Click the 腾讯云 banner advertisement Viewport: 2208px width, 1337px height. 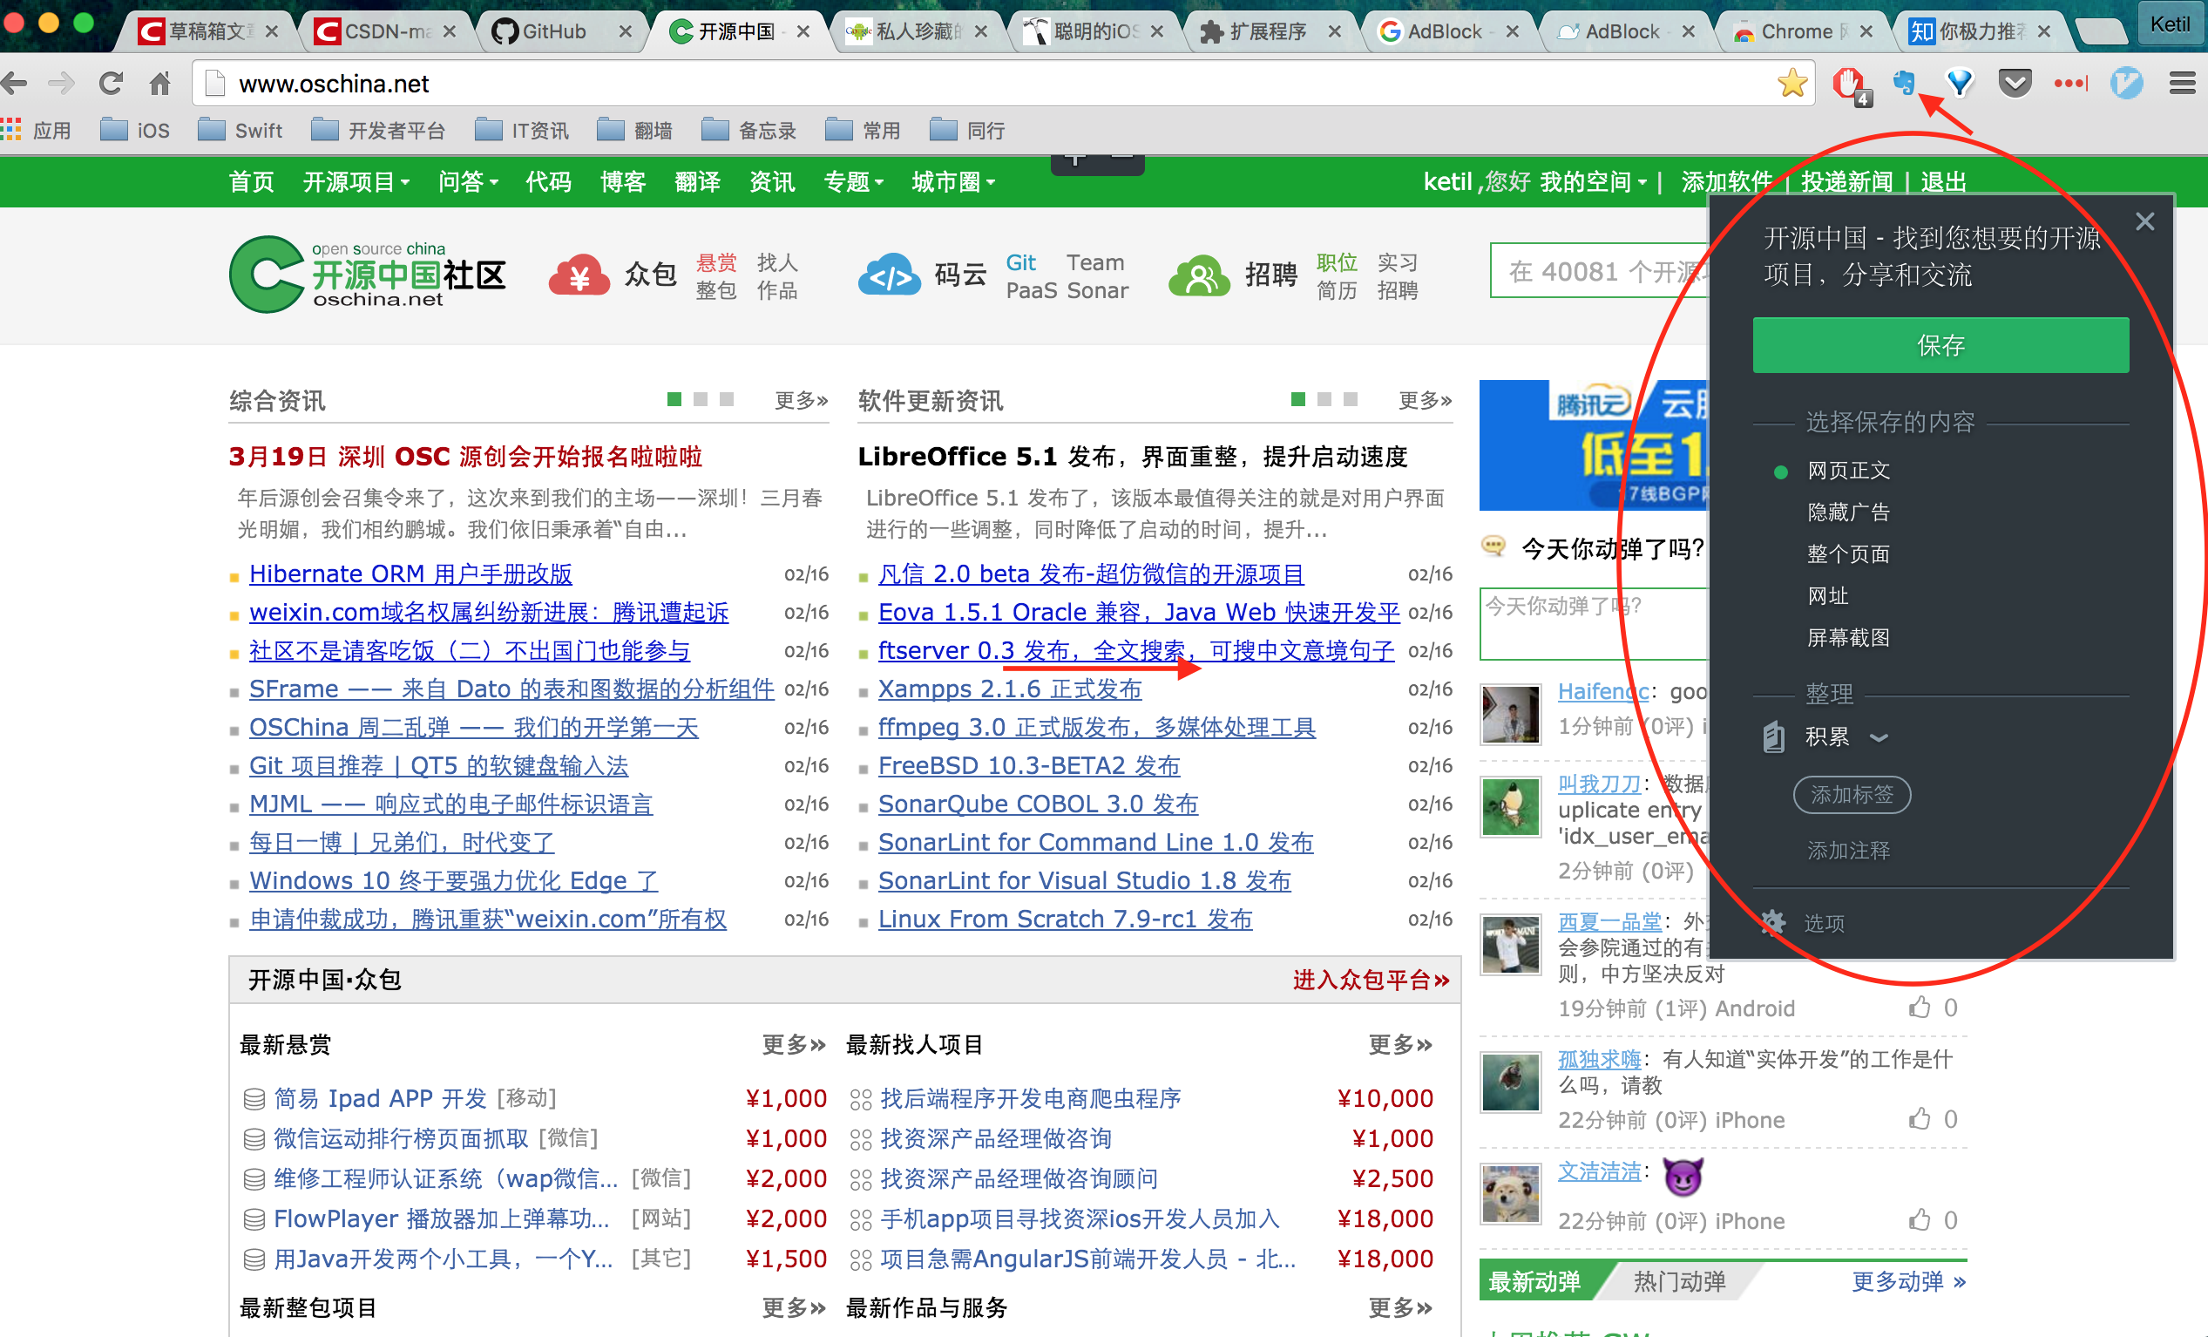[x=1594, y=445]
